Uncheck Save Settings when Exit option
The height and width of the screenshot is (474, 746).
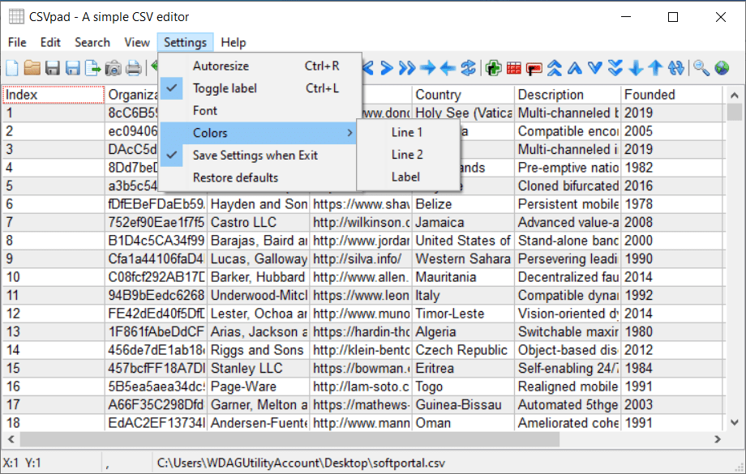pos(257,156)
